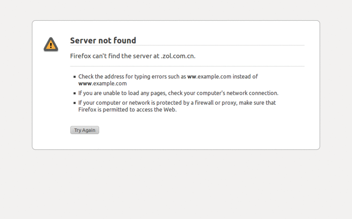Click the divider line under the heading
Image resolution: width=352 pixels, height=219 pixels.
click(187, 45)
